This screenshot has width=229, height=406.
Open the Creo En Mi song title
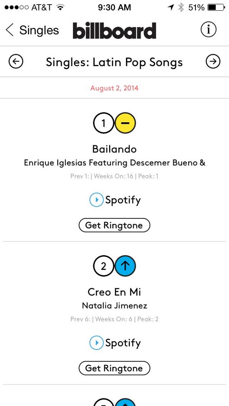[x=114, y=292]
